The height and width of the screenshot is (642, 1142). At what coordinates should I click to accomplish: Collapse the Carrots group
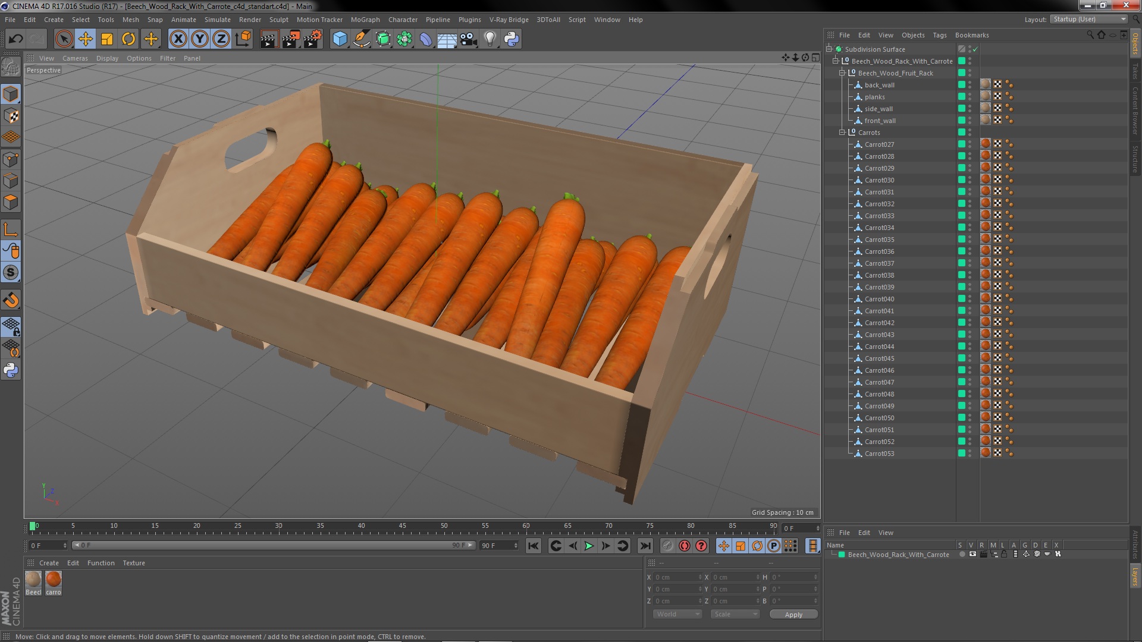coord(842,133)
